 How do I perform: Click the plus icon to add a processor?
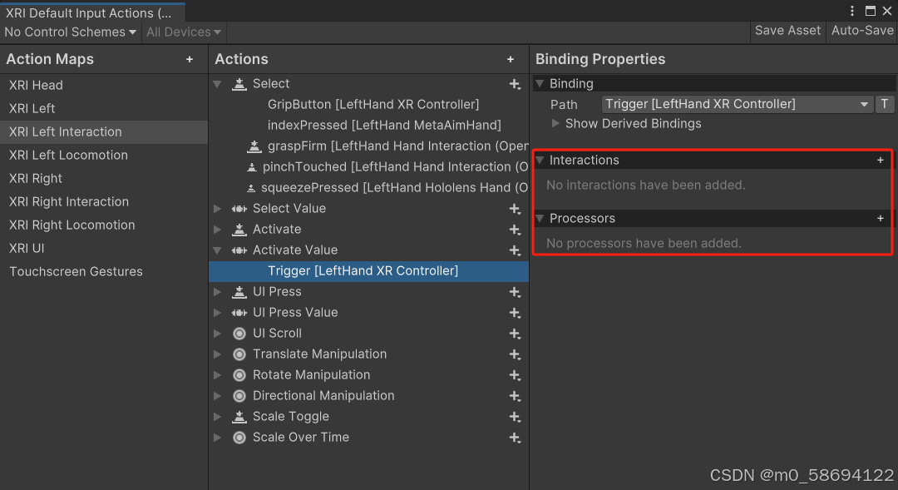click(880, 218)
